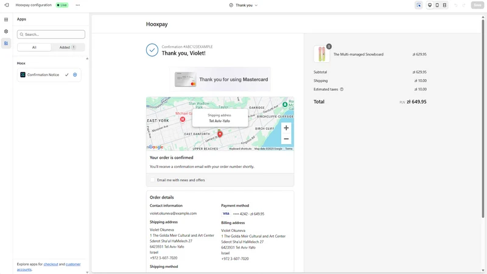The image size is (487, 274).
Task: Click the redo arrow icon
Action: (464, 5)
